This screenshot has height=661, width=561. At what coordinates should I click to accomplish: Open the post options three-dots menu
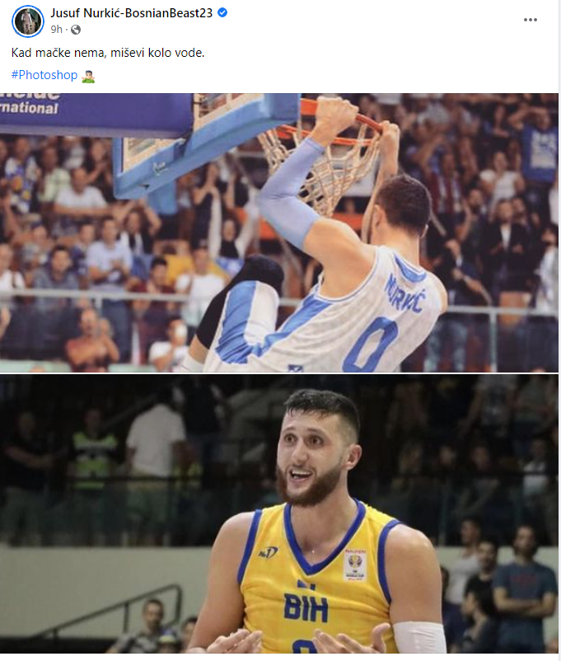click(531, 20)
